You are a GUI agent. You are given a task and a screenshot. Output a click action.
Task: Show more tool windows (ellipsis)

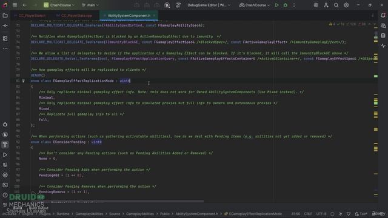click(5, 48)
